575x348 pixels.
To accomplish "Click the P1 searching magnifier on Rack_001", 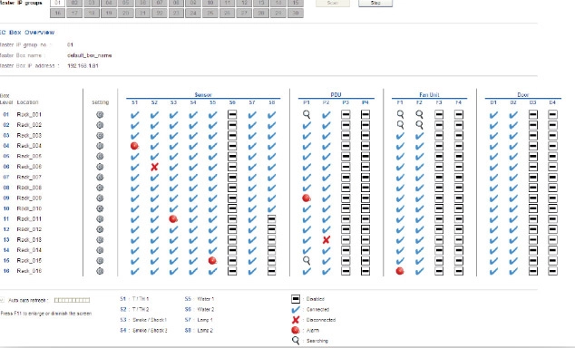I will 307,115.
